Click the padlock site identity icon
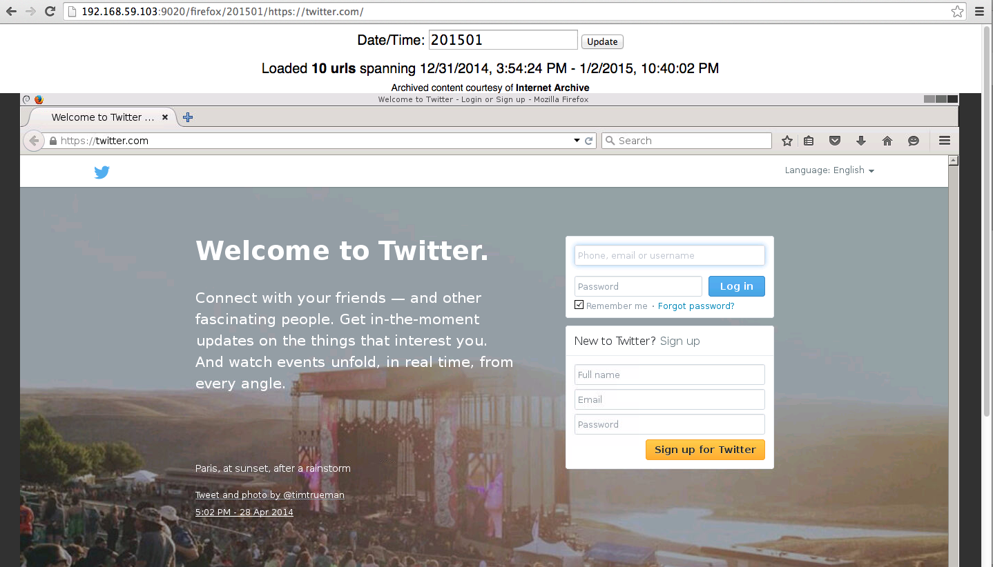 click(x=53, y=141)
